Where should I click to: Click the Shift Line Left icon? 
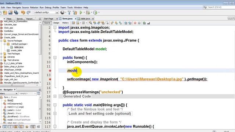click(x=126, y=23)
